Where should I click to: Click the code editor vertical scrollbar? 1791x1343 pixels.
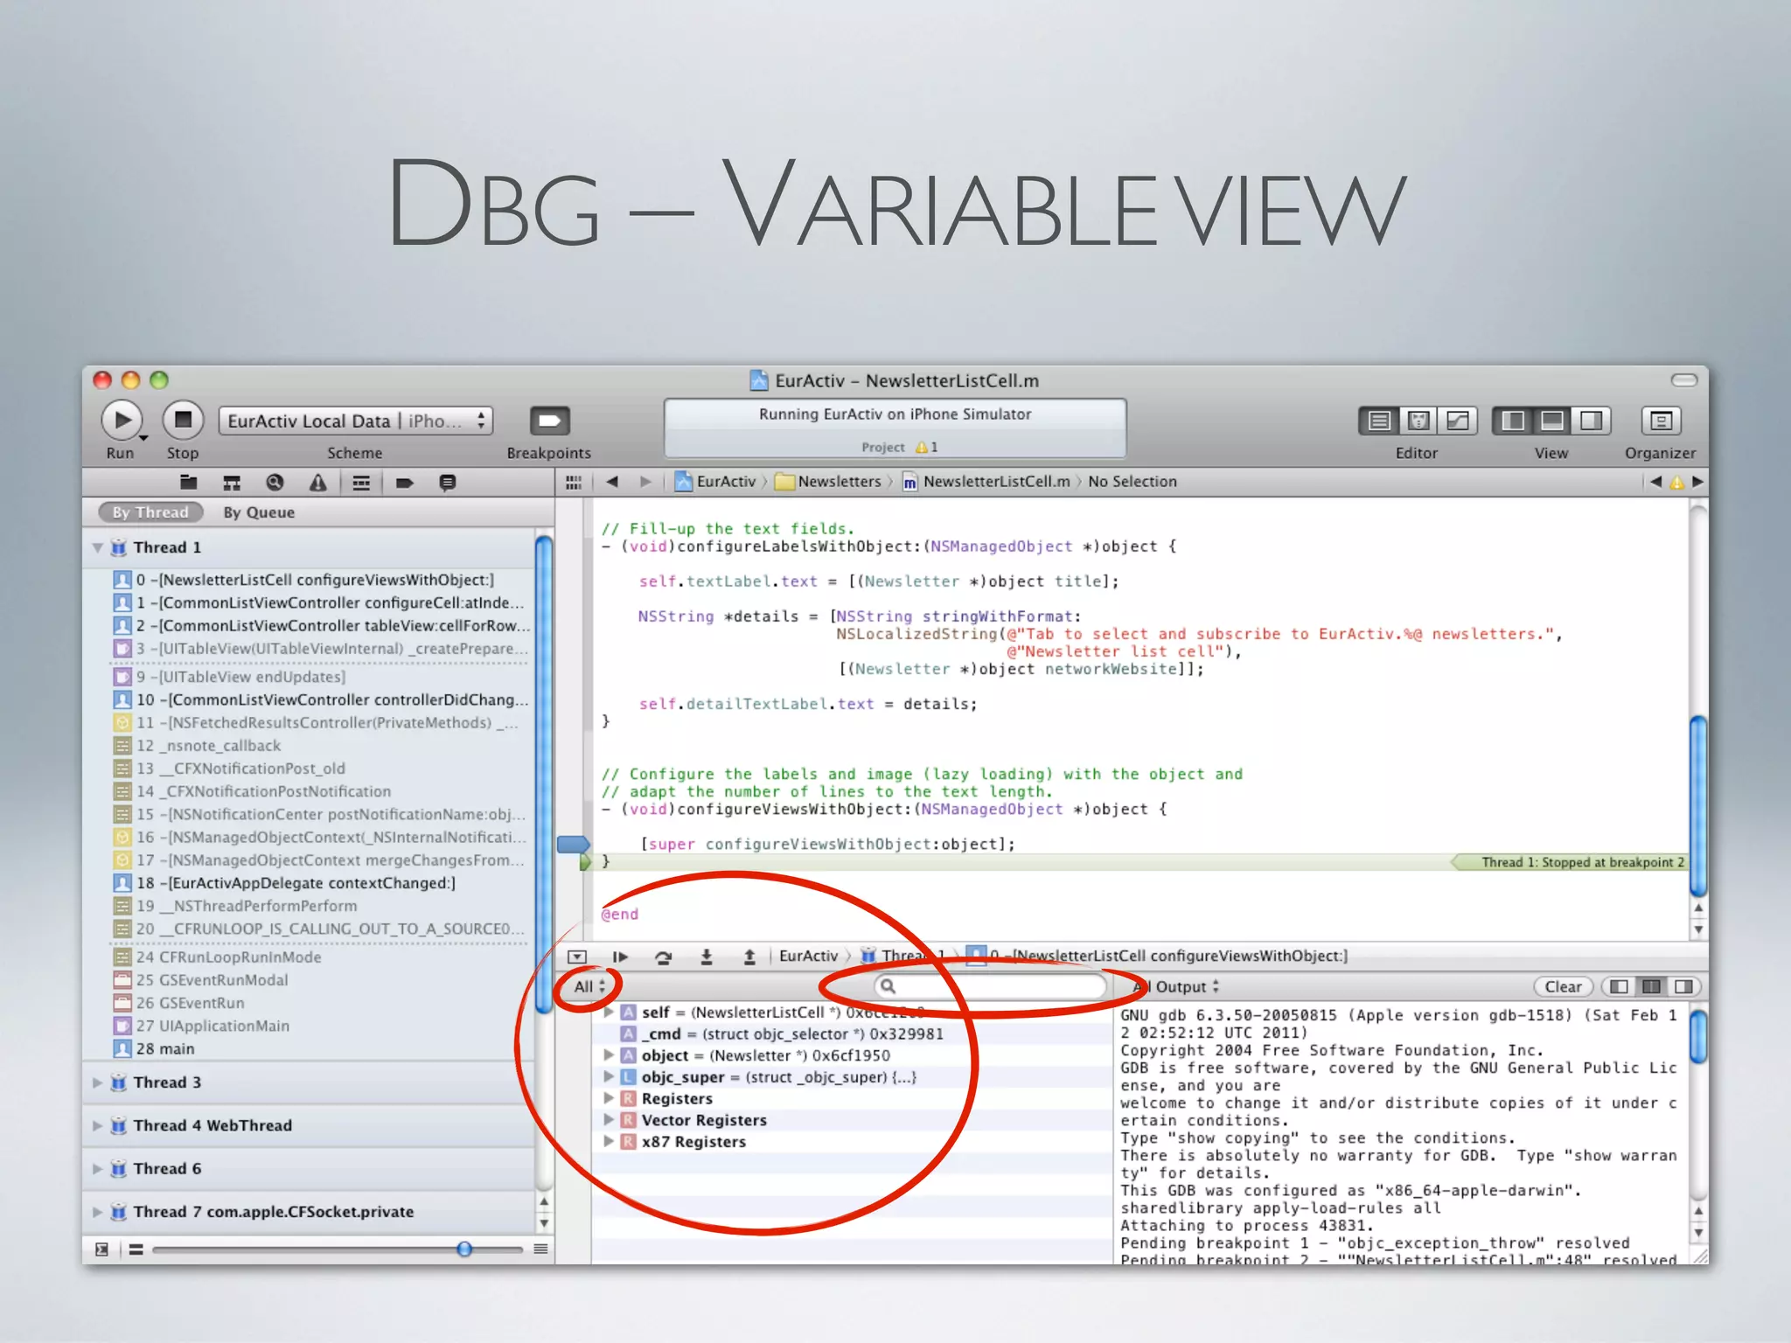point(1697,804)
